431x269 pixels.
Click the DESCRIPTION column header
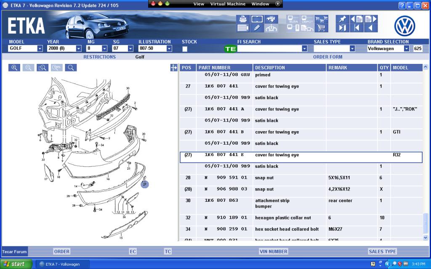tap(290, 68)
